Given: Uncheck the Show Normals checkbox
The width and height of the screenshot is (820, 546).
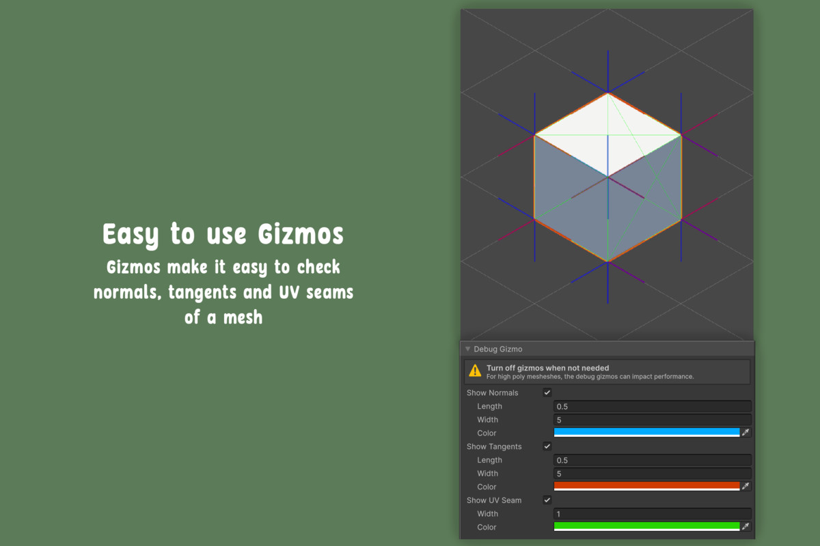Looking at the screenshot, I should click(547, 392).
